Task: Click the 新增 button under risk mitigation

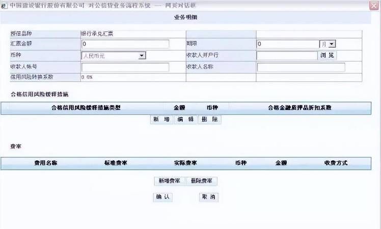Action: [x=162, y=119]
